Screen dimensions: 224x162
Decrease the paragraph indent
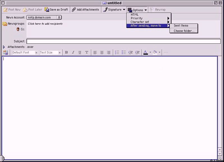pyautogui.click(x=131, y=52)
